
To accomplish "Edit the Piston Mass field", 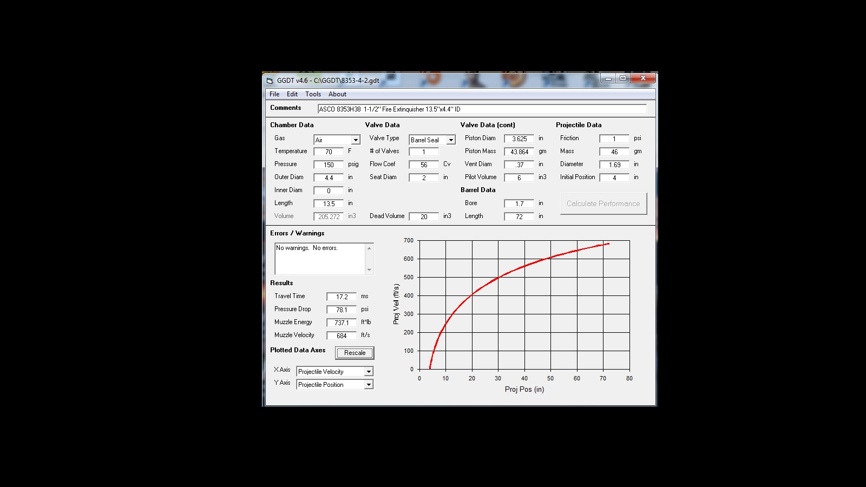I will click(519, 152).
